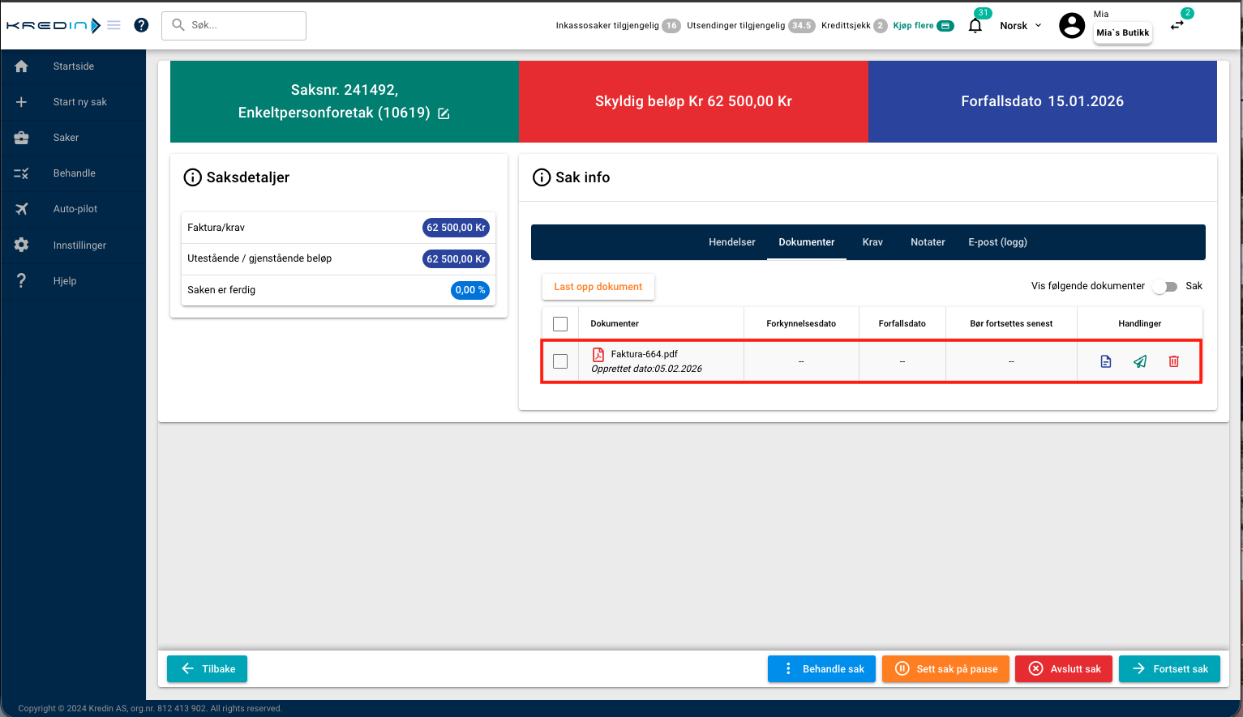Click the Kjøp flere link
The height and width of the screenshot is (717, 1243).
[913, 26]
